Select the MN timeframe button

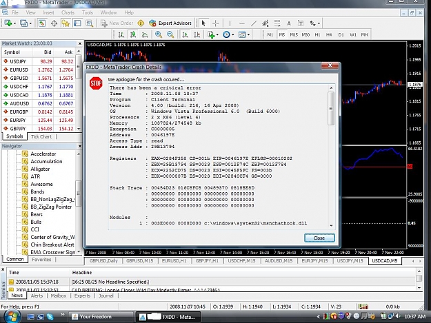click(365, 34)
